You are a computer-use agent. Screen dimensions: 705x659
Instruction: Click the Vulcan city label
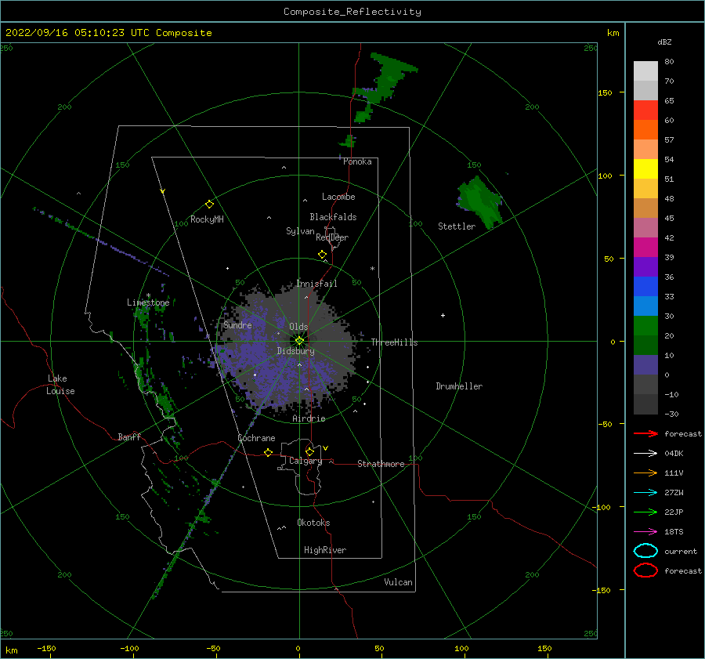(399, 582)
